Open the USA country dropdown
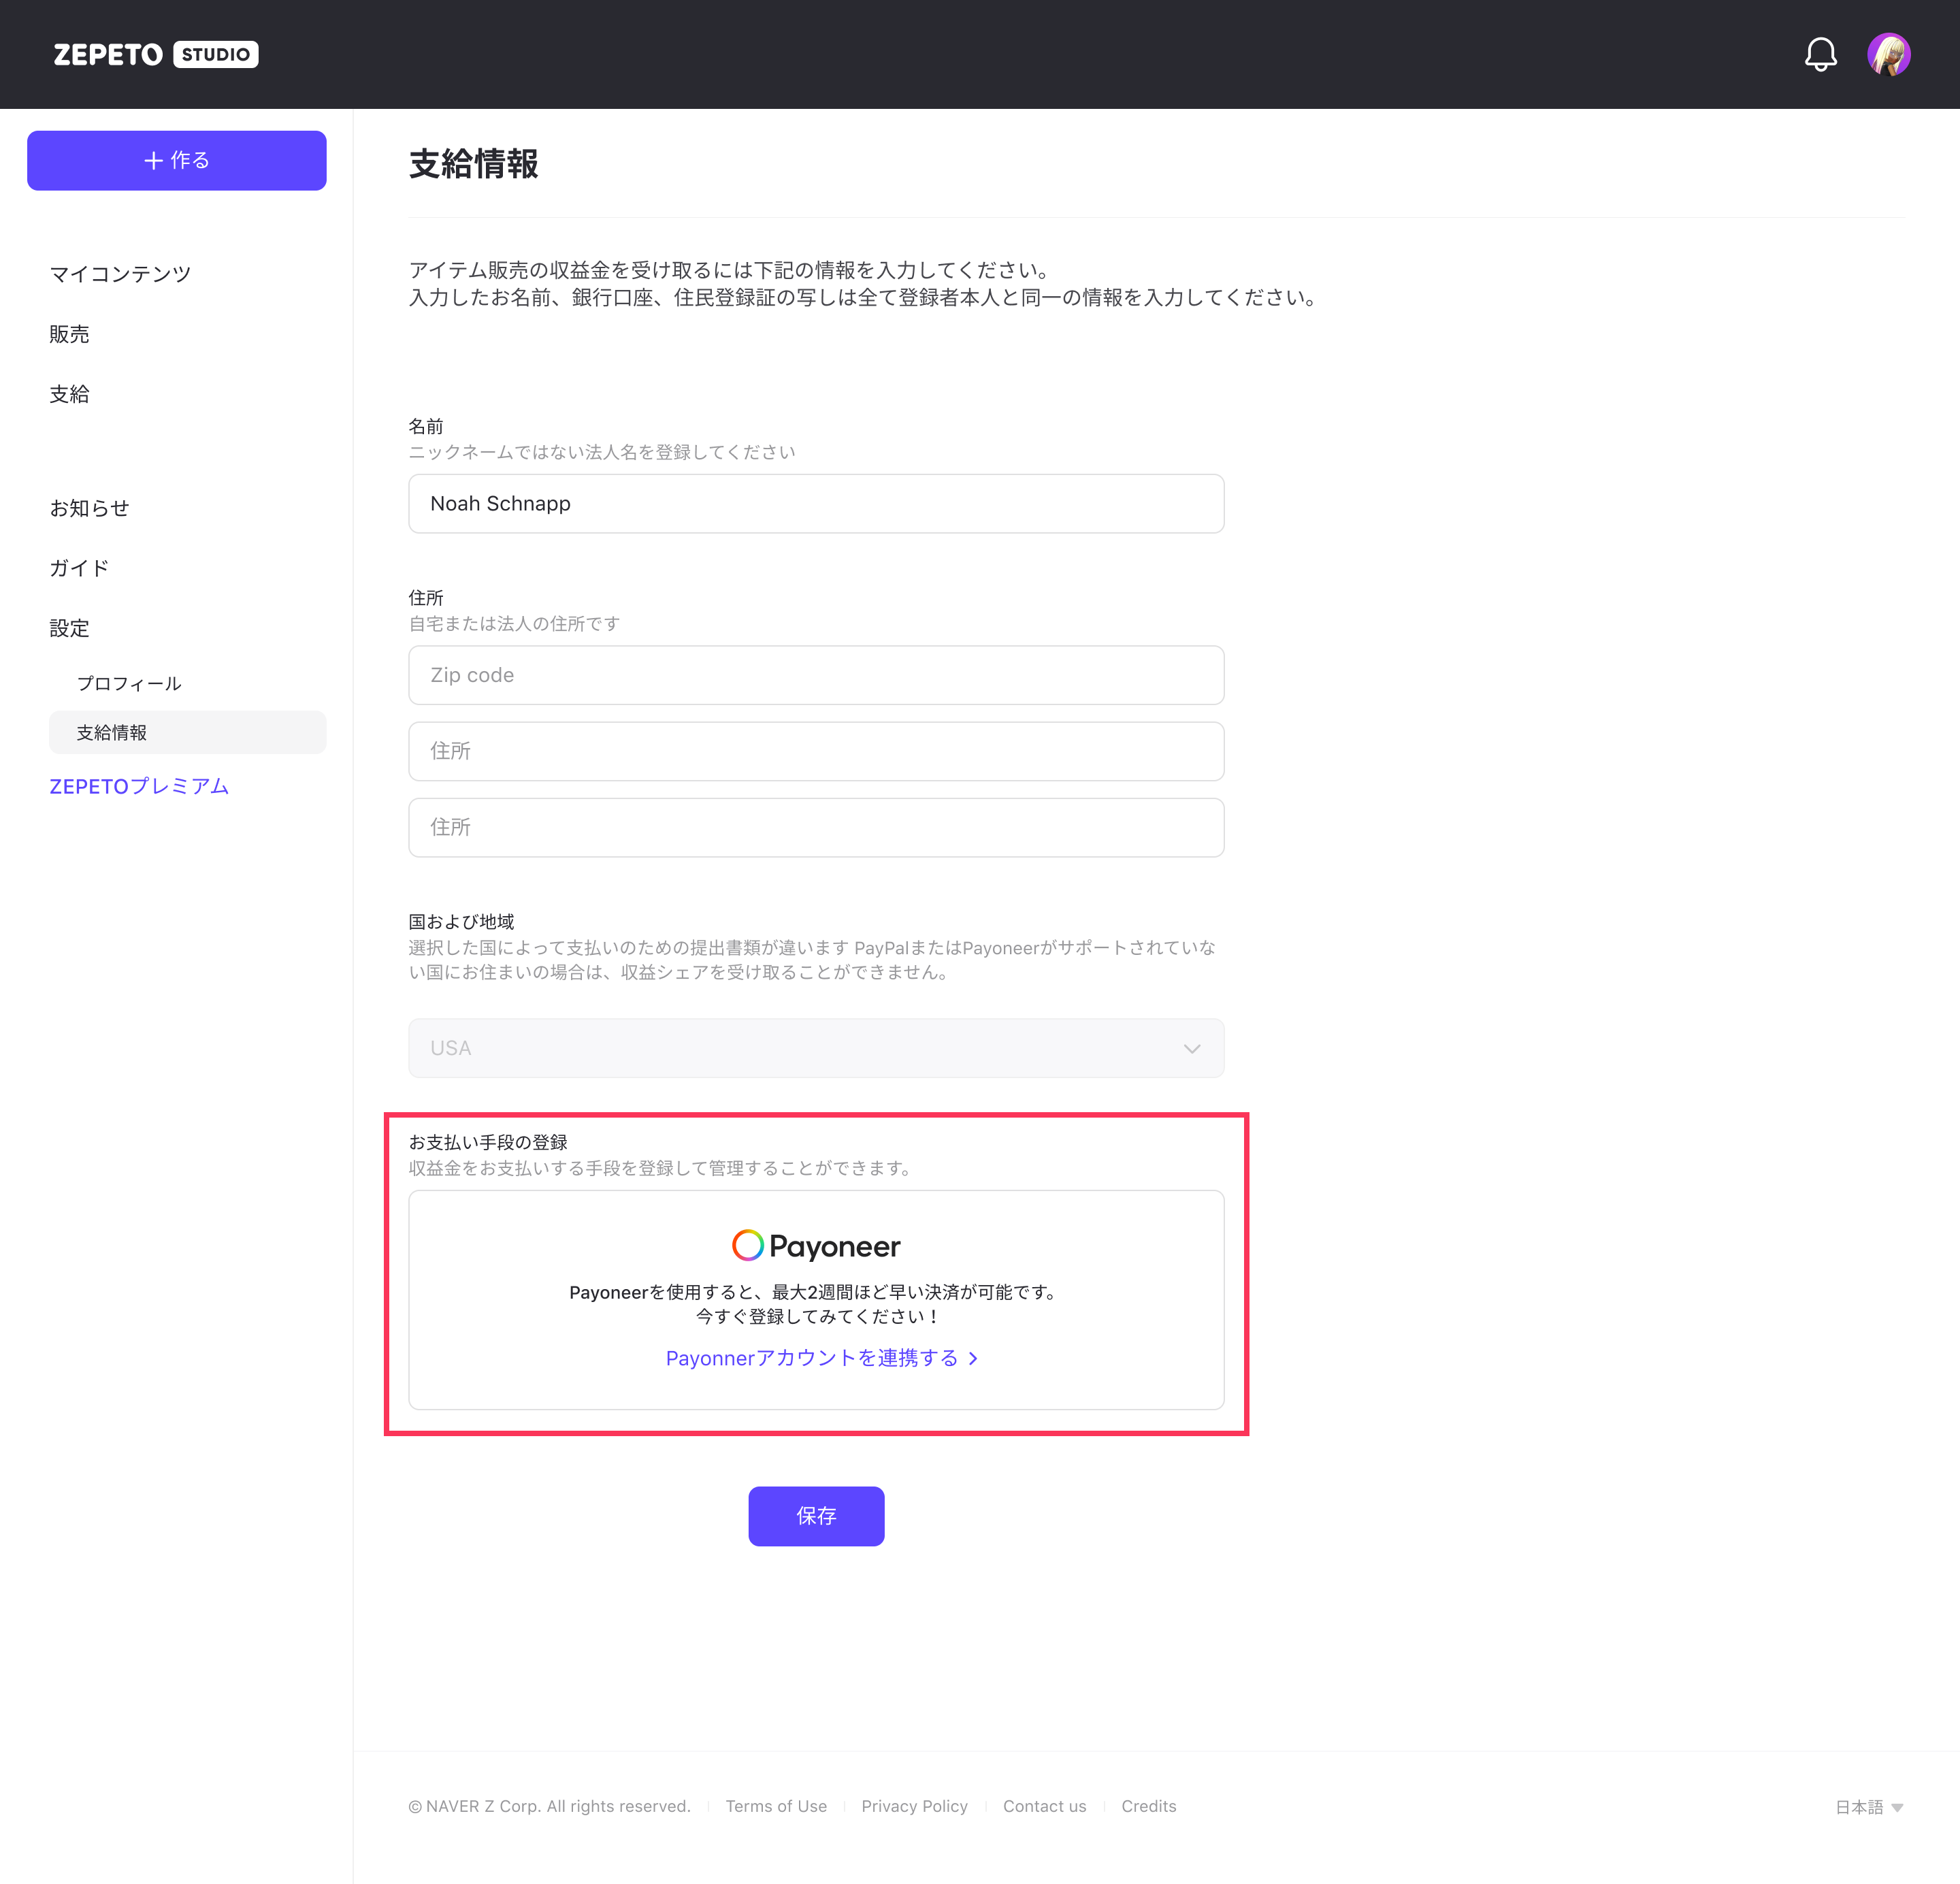 coord(816,1048)
